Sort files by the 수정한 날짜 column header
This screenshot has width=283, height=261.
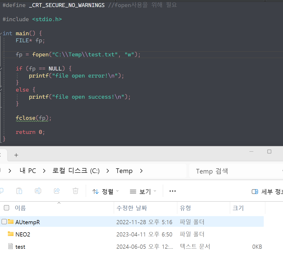(146, 208)
